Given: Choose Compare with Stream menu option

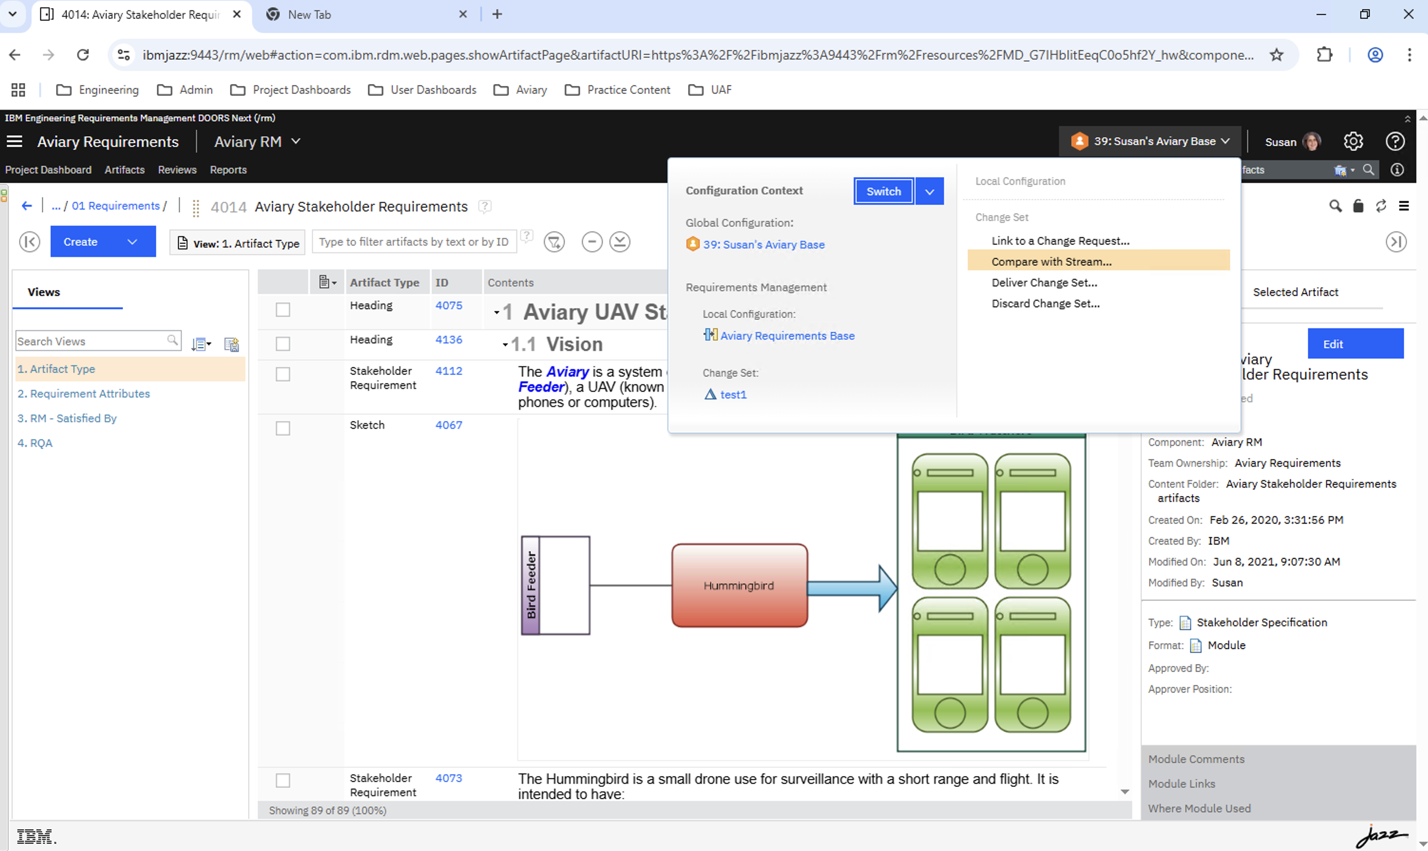Looking at the screenshot, I should pos(1052,262).
